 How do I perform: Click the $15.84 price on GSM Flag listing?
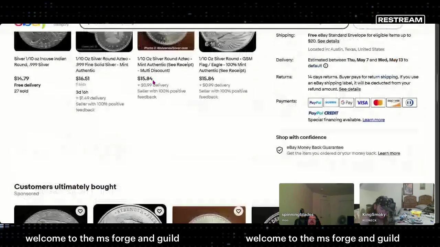[x=207, y=79]
